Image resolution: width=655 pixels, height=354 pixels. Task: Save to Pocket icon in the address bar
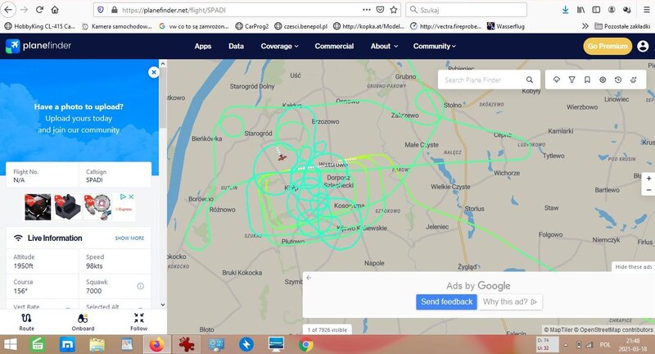coord(380,10)
